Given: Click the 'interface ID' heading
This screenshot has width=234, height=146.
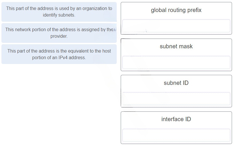Looking at the screenshot, I should coord(176,119).
